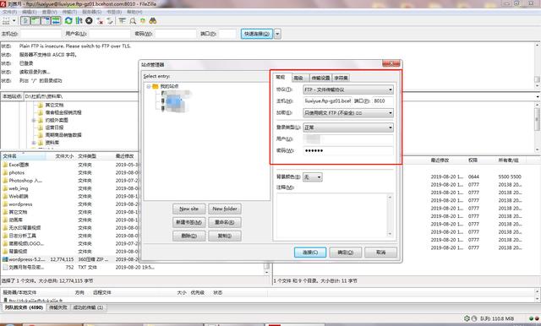Toggle directory comparison magnifier icon

pyautogui.click(x=133, y=21)
